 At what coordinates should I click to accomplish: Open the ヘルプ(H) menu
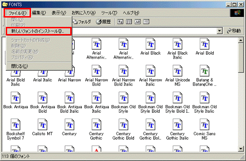[131, 13]
